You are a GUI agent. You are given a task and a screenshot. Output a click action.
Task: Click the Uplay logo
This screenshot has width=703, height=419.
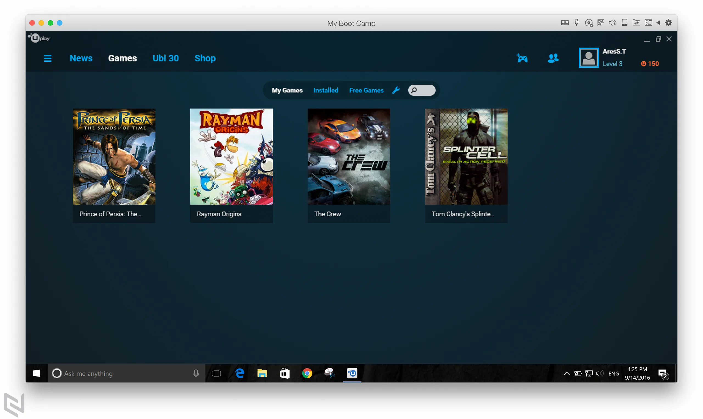point(39,38)
